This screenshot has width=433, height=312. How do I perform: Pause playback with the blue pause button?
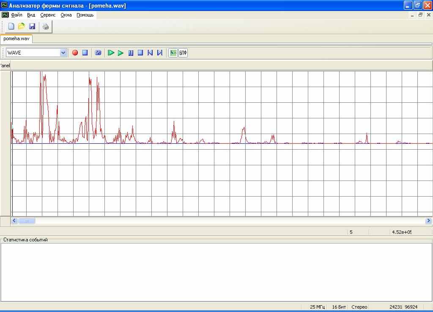point(131,53)
